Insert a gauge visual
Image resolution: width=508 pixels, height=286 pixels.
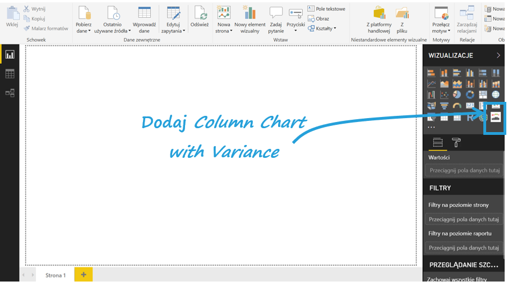coord(457,106)
